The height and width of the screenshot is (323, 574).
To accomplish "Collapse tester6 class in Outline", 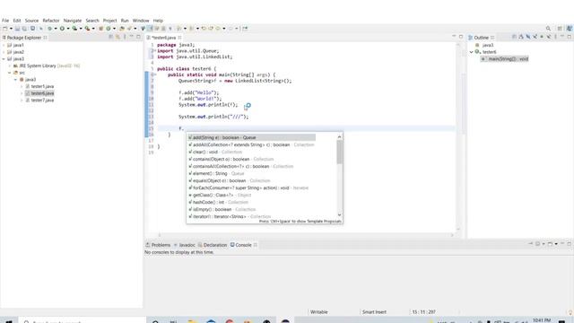I will pos(472,52).
